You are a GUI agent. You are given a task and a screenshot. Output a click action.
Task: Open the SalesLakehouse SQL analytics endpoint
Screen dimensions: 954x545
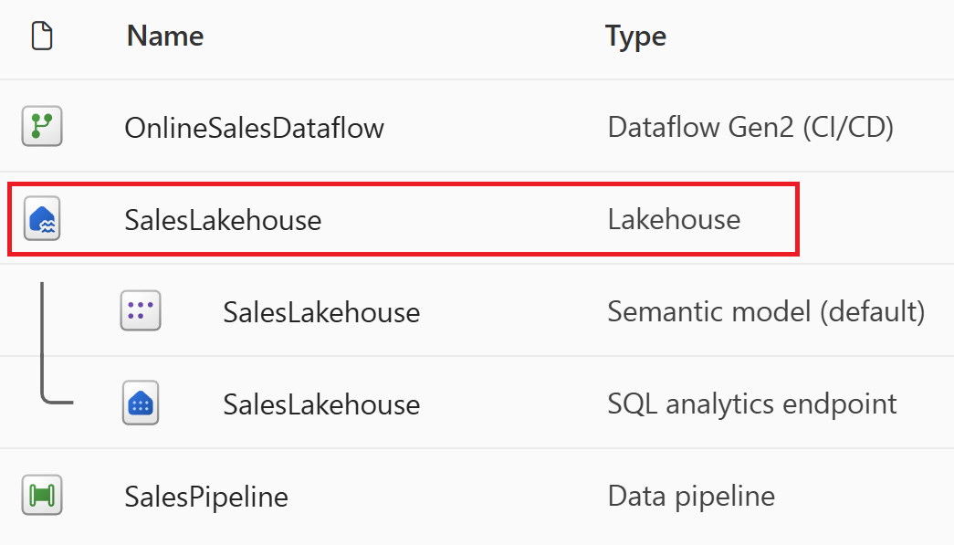pyautogui.click(x=320, y=403)
